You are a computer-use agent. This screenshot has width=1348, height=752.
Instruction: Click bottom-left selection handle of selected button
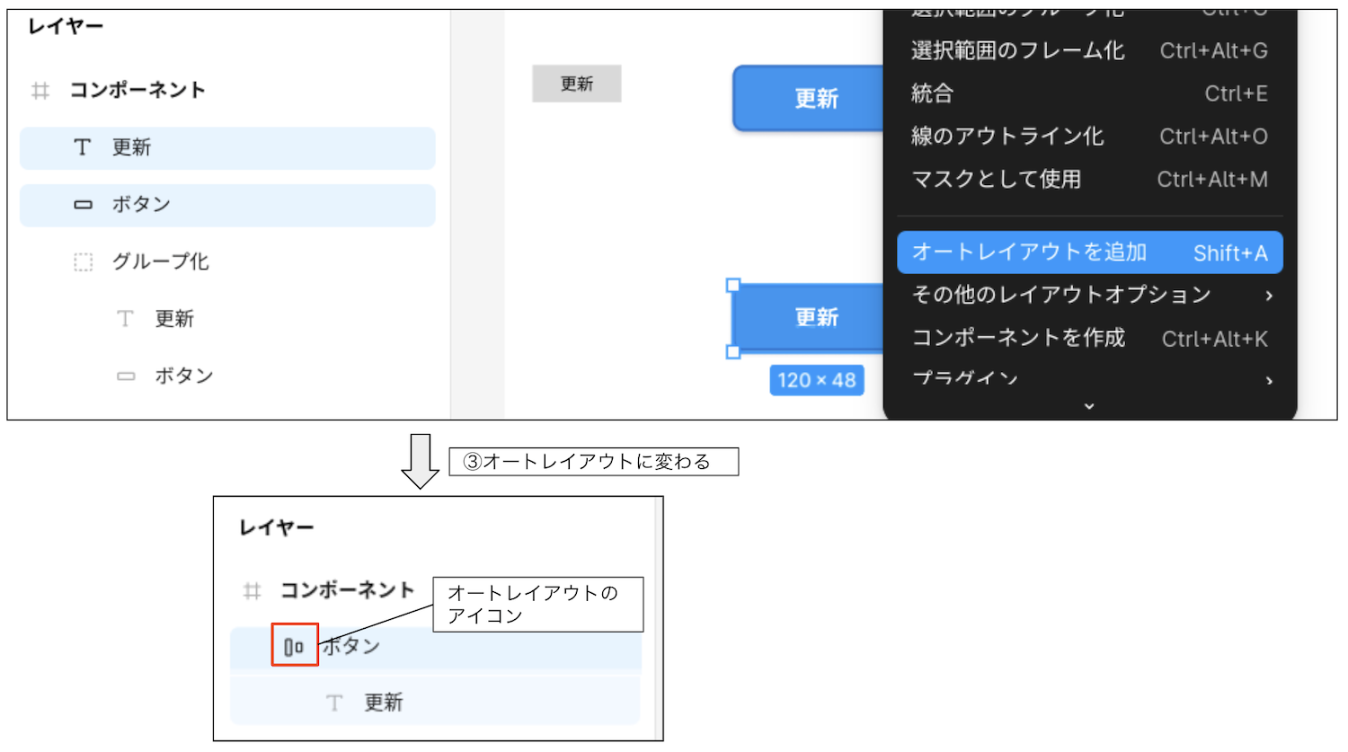coord(733,352)
